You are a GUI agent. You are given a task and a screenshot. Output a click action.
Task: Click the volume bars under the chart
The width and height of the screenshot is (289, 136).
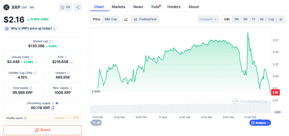pos(180,107)
